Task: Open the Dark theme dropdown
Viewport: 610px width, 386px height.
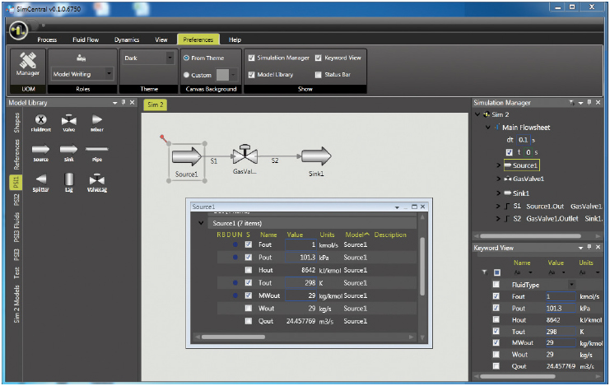Action: pos(148,58)
